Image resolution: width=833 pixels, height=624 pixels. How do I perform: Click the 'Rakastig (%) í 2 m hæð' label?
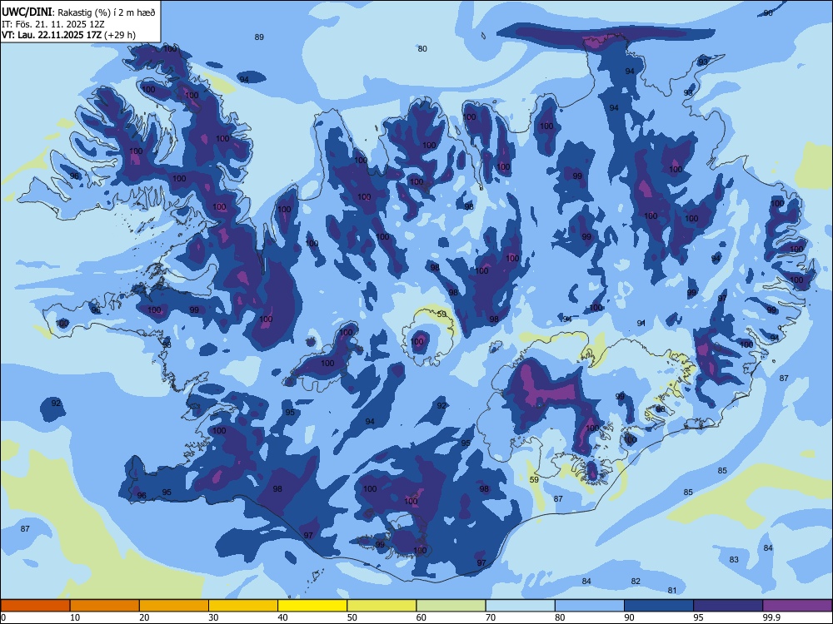[105, 12]
